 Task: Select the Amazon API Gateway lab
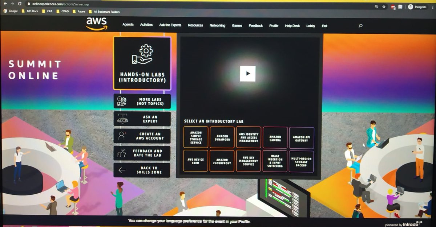(x=302, y=138)
